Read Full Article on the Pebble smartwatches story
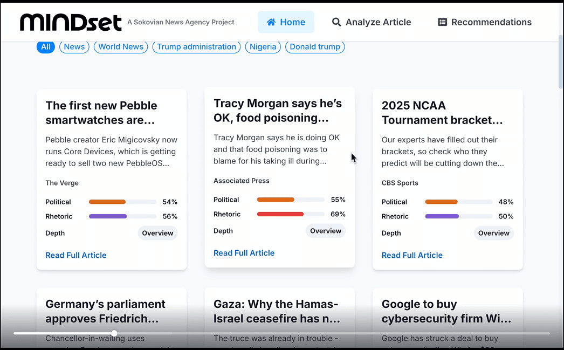The width and height of the screenshot is (564, 350). [x=75, y=255]
